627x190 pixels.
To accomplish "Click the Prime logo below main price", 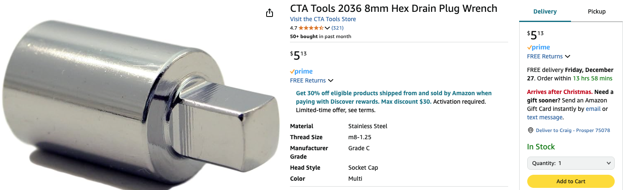I will [x=301, y=72].
